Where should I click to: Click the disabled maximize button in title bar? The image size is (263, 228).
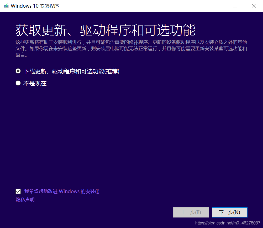235,6
